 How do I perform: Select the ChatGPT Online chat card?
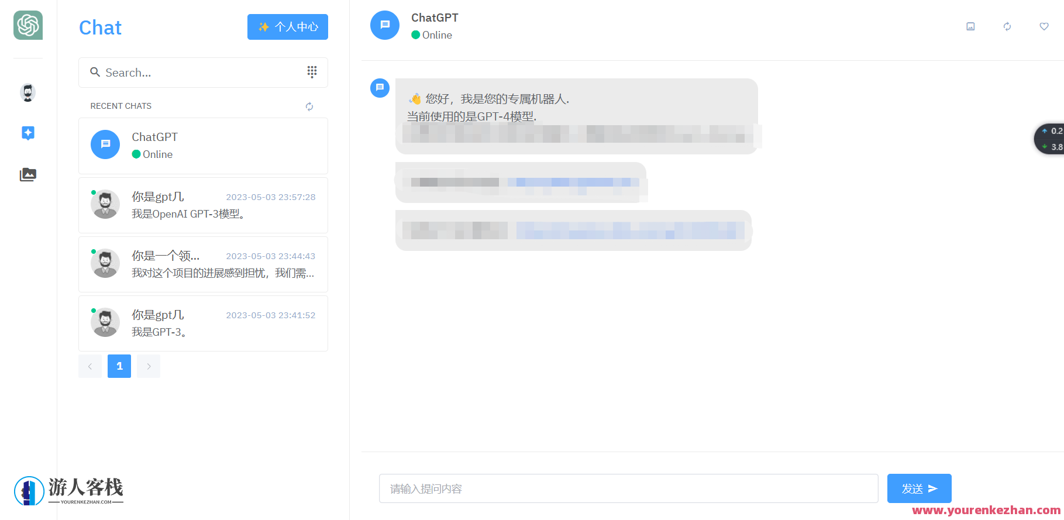(x=203, y=146)
